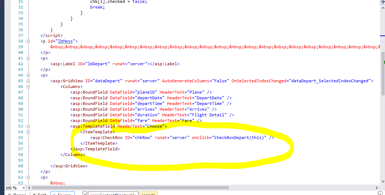Click the vertical scrollbar thumb
This screenshot has height=195, width=385.
click(x=383, y=73)
